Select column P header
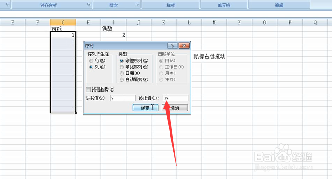332x179 pixels. pos(290,22)
